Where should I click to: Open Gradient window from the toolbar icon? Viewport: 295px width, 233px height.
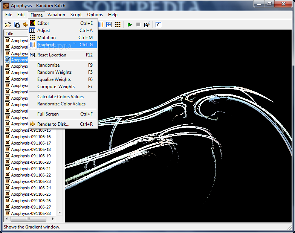tap(101, 24)
